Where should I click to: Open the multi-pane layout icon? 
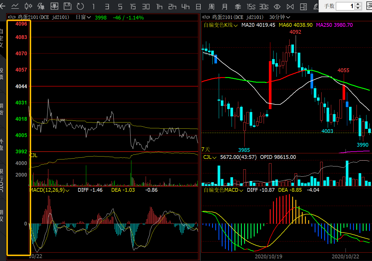pyautogui.click(x=303, y=6)
